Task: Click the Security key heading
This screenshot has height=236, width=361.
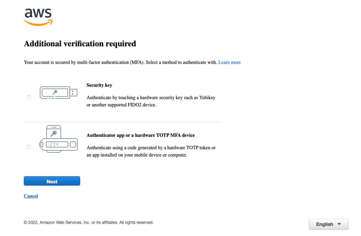Action: (x=99, y=85)
